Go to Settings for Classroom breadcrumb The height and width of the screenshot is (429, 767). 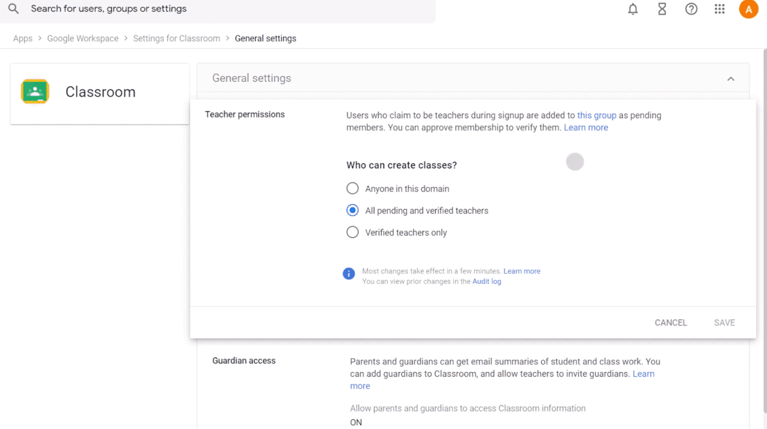(x=176, y=38)
